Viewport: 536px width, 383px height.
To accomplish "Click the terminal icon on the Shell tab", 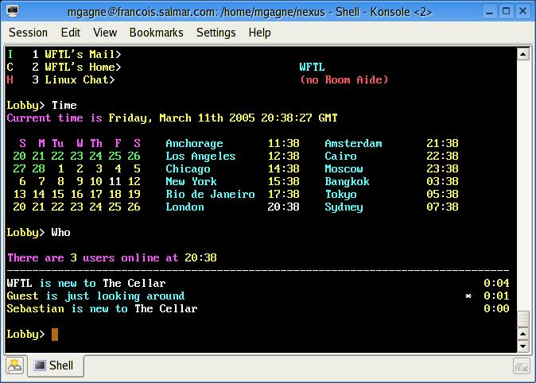I will [40, 366].
